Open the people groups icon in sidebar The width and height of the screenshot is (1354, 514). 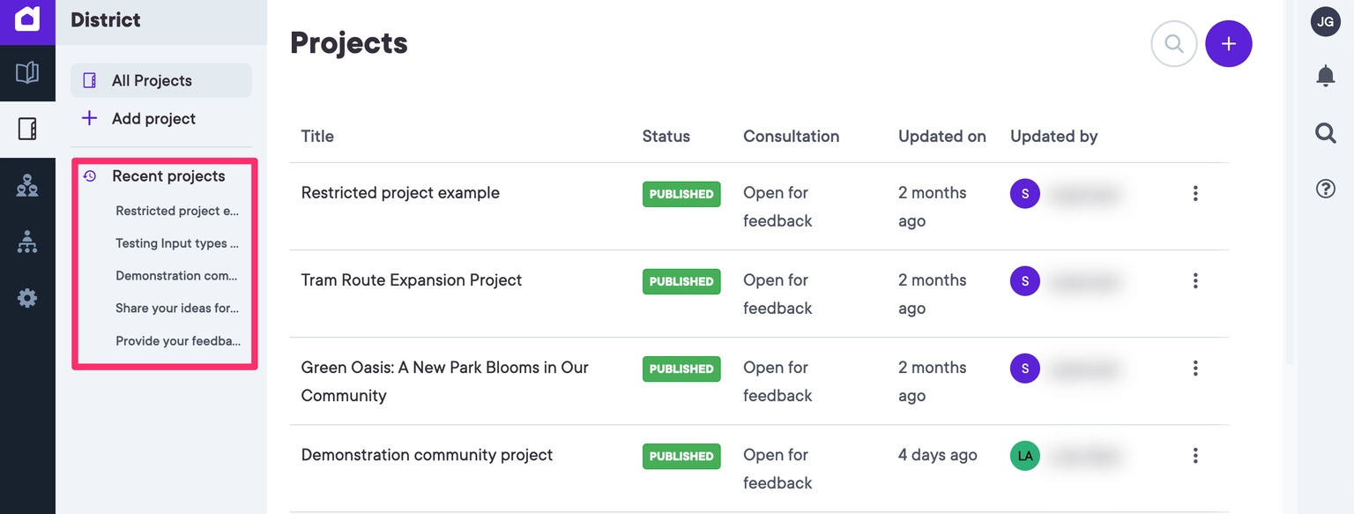[27, 185]
